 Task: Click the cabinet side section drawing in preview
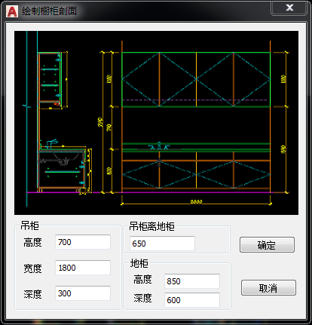pyautogui.click(x=63, y=123)
